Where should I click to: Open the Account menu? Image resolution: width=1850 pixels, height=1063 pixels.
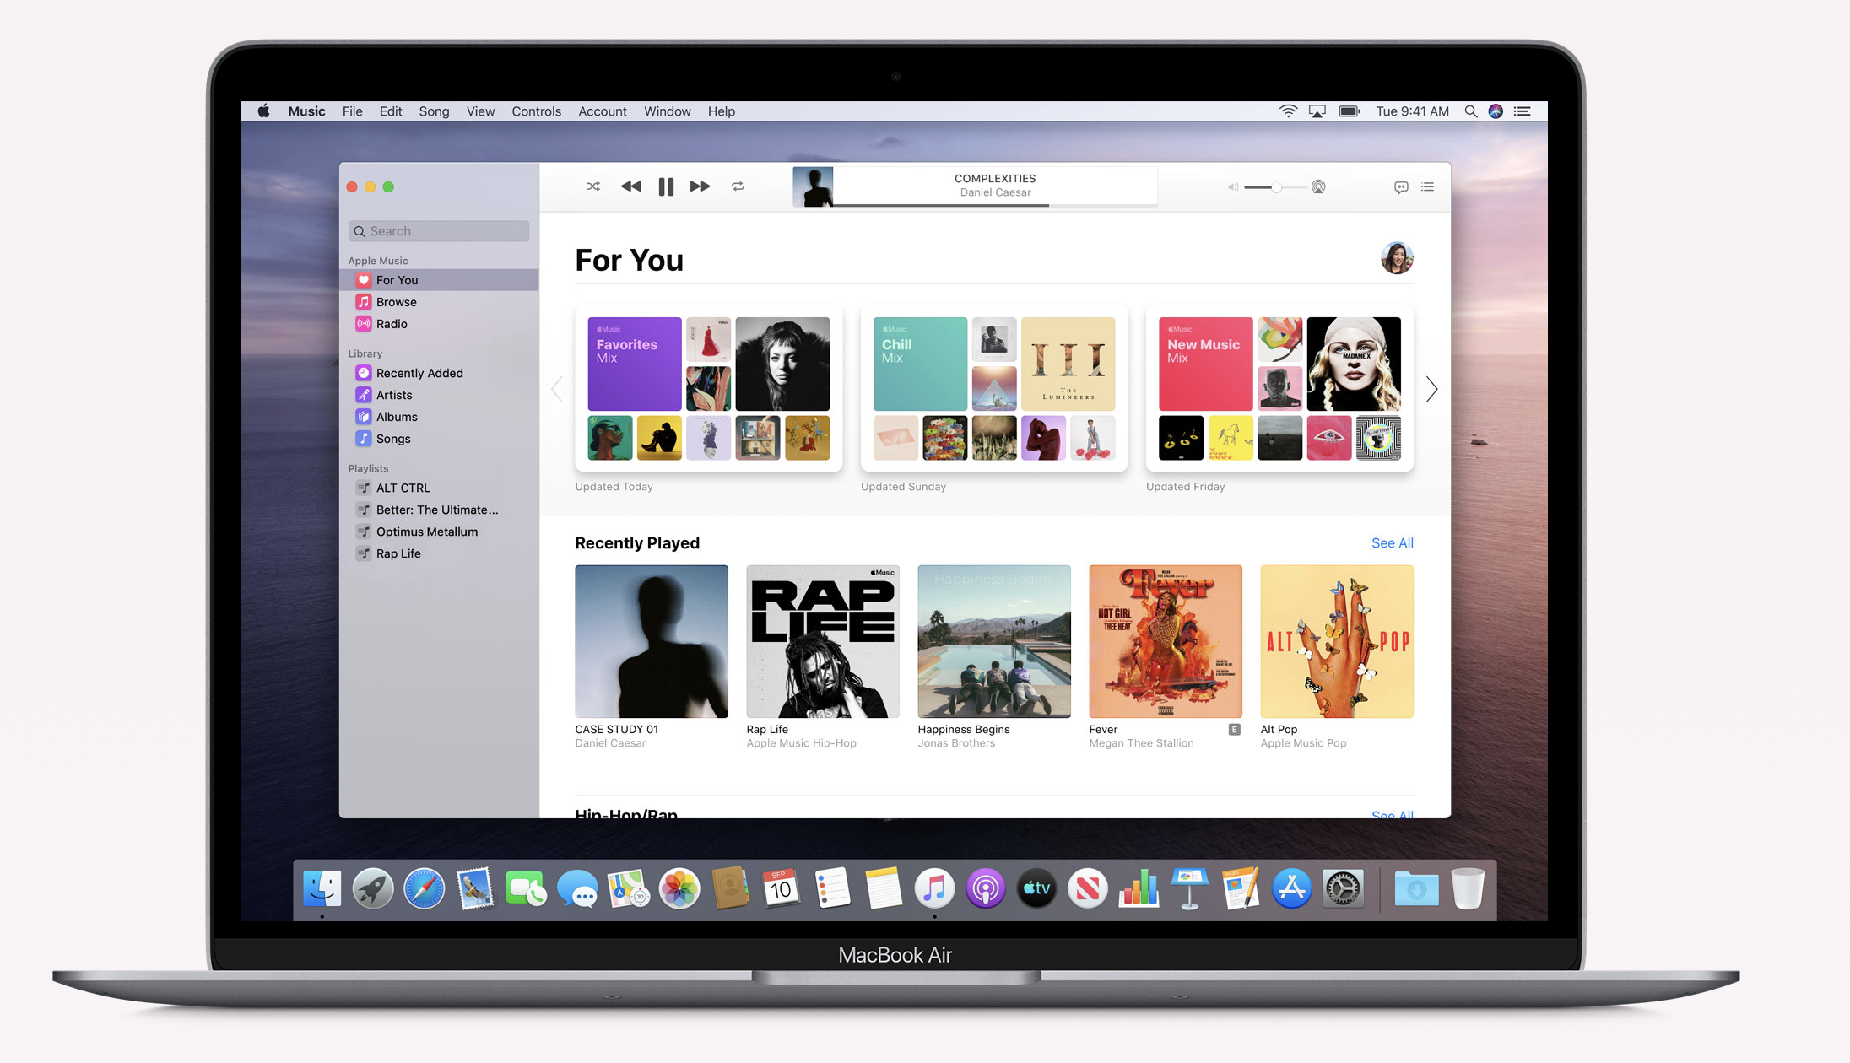603,111
